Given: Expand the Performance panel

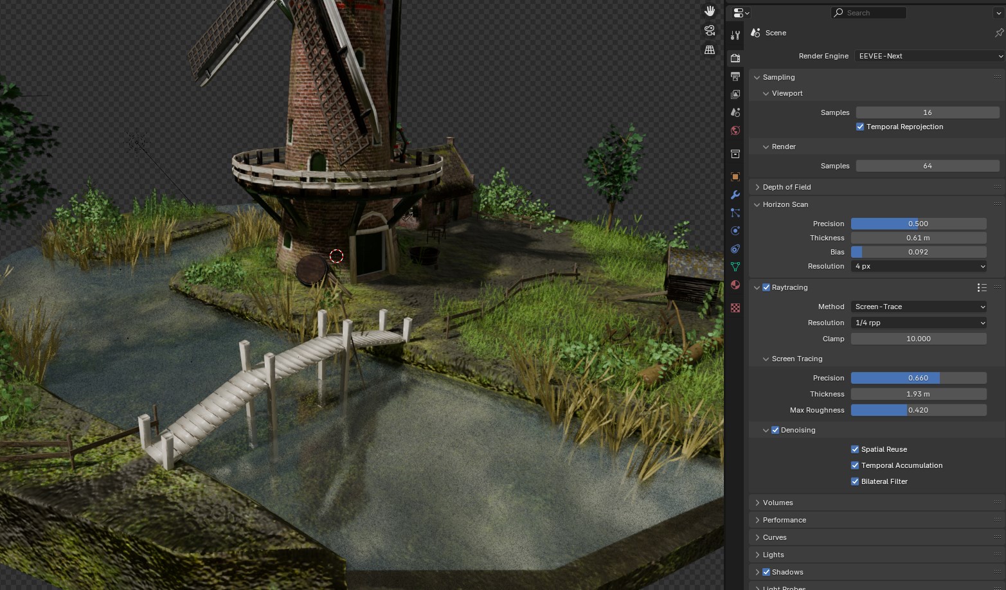Looking at the screenshot, I should coord(757,520).
